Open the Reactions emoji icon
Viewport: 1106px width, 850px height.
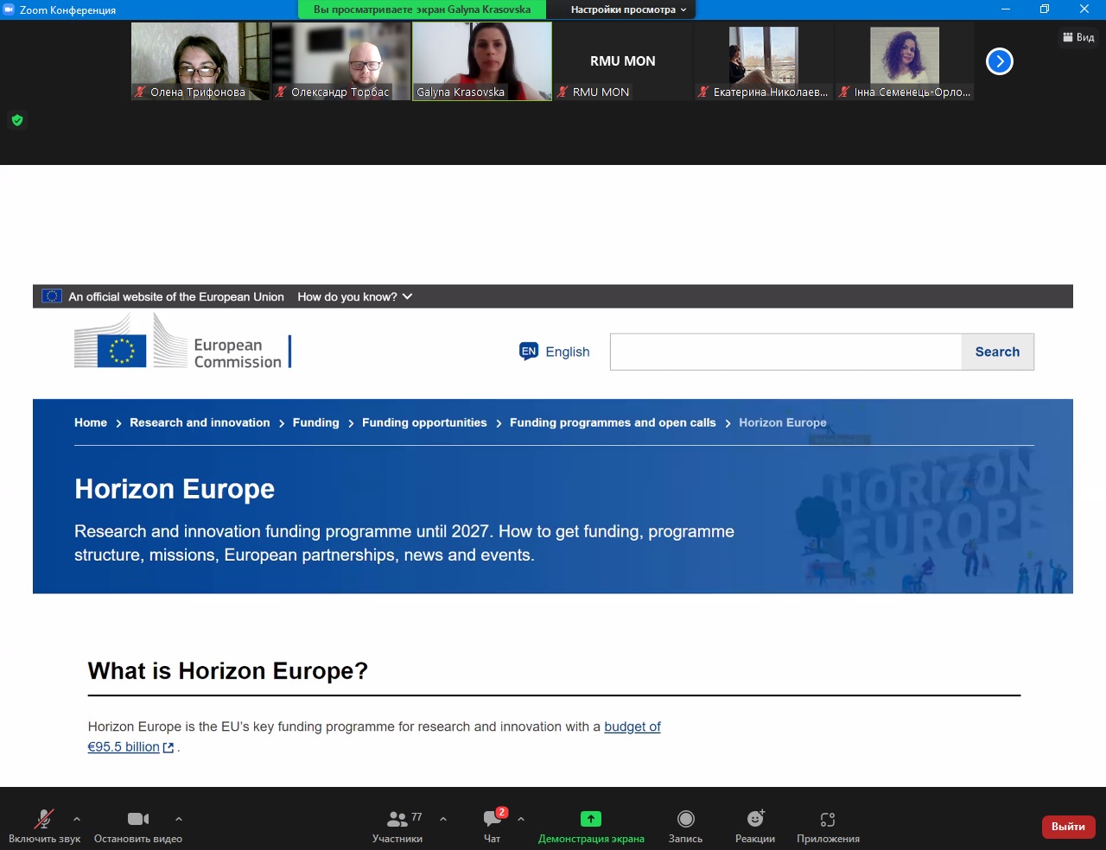point(755,819)
